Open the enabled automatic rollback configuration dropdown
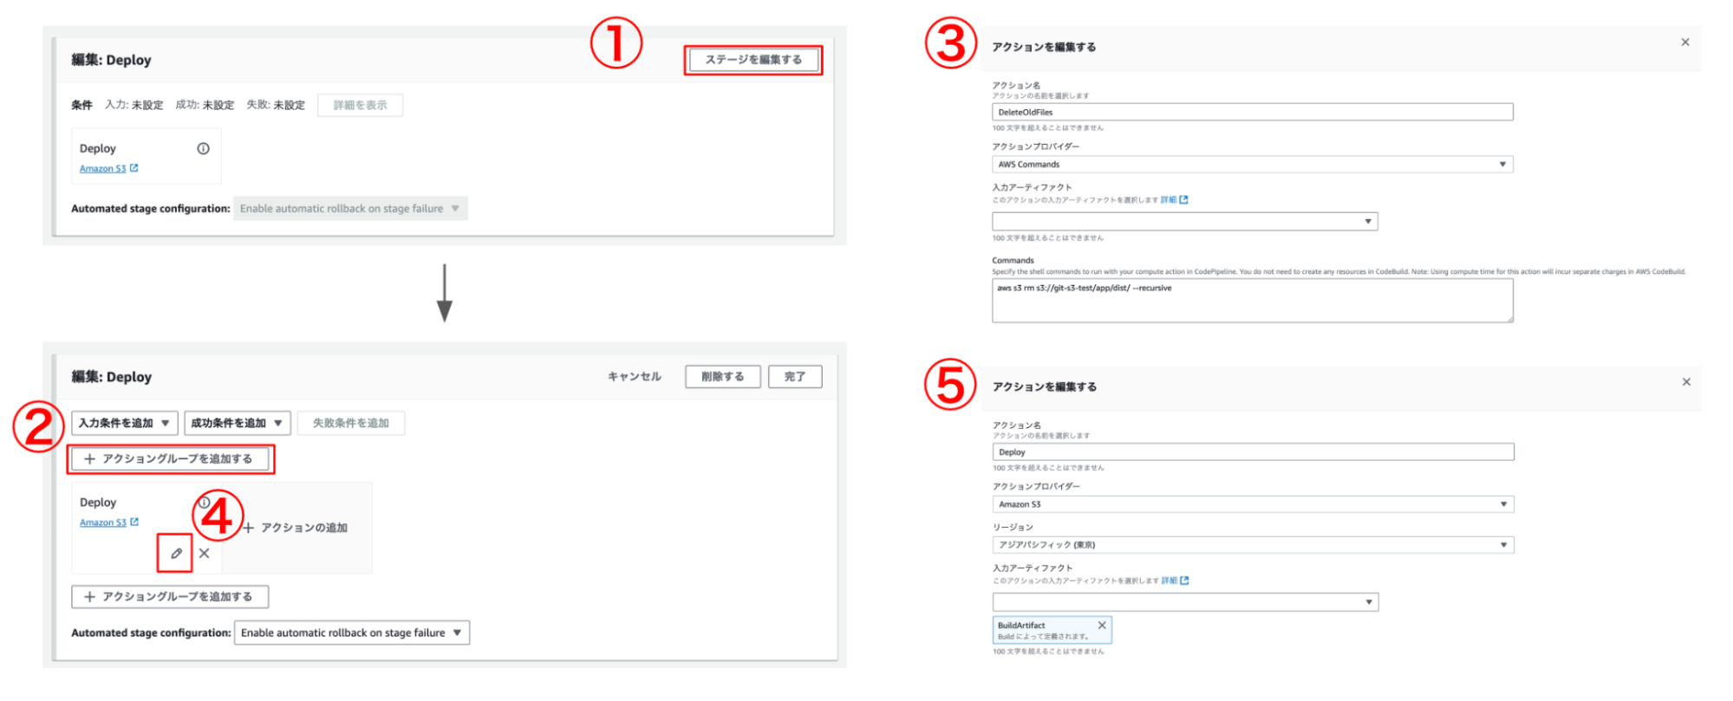1733x701 pixels. (x=351, y=633)
